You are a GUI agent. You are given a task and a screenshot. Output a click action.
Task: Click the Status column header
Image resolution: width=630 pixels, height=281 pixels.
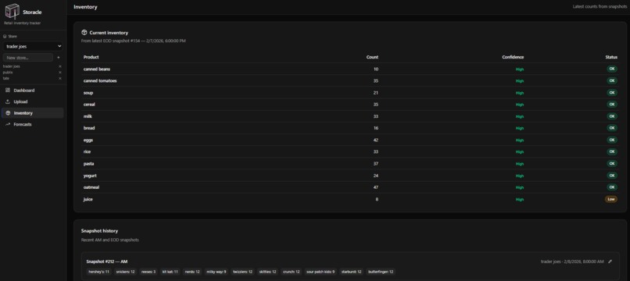(611, 57)
